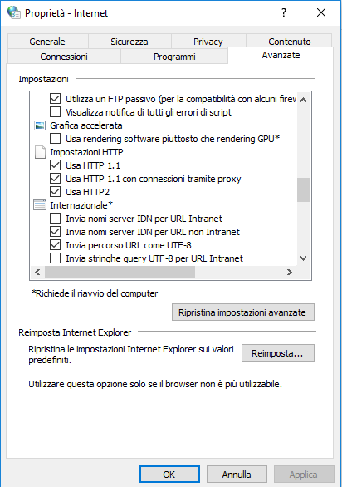The image size is (342, 487).
Task: Enable Invia nomi server IDN per URL Intranet
Action: pyautogui.click(x=56, y=219)
